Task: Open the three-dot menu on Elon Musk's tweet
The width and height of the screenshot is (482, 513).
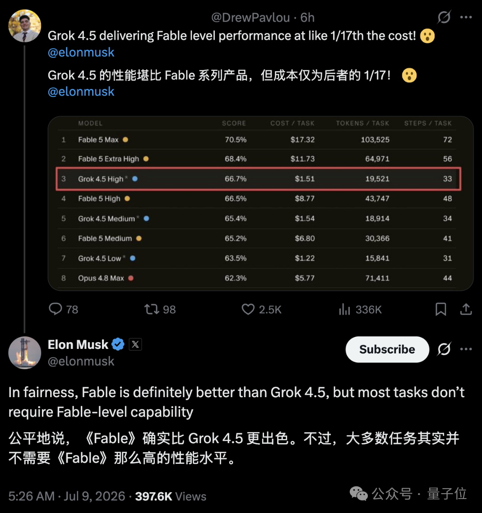Action: tap(466, 349)
